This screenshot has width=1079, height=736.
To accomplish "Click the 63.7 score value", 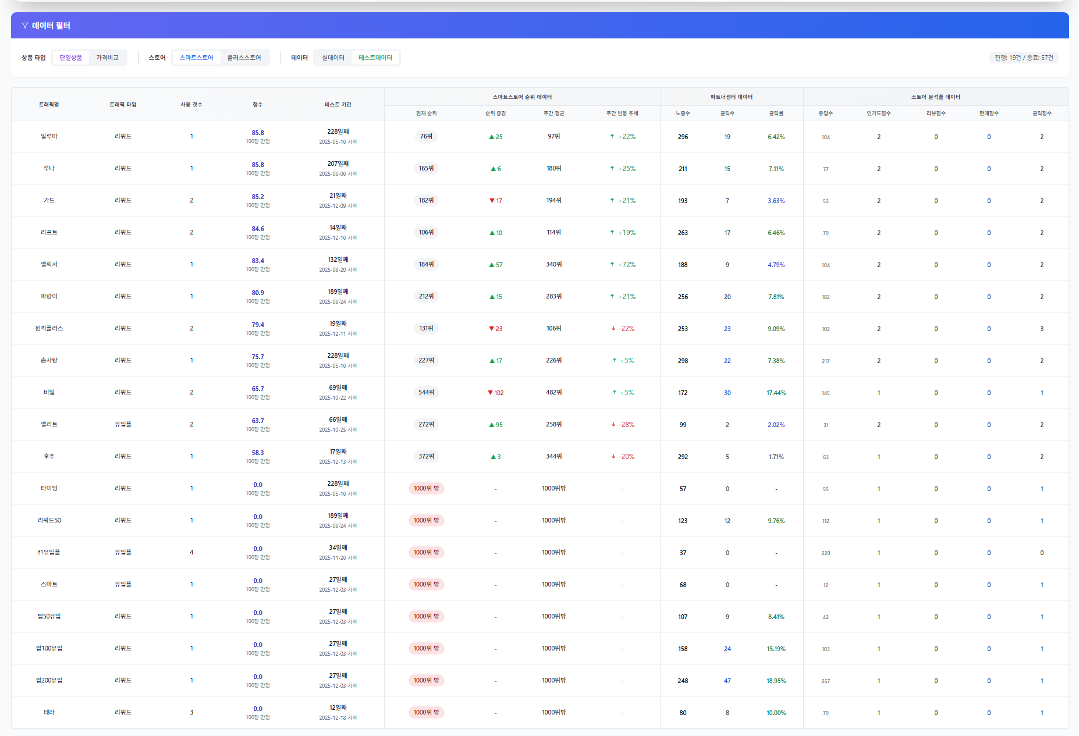I will tap(258, 421).
